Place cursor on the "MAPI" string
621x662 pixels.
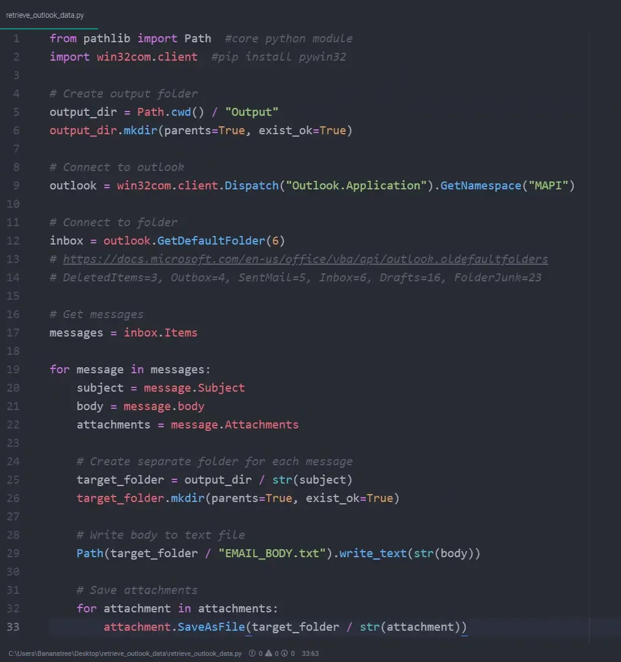pos(548,186)
